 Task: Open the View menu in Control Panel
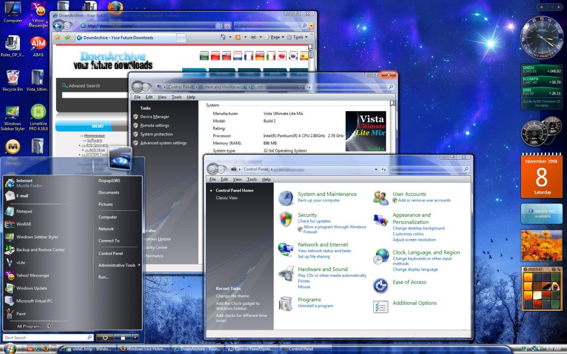pos(237,179)
